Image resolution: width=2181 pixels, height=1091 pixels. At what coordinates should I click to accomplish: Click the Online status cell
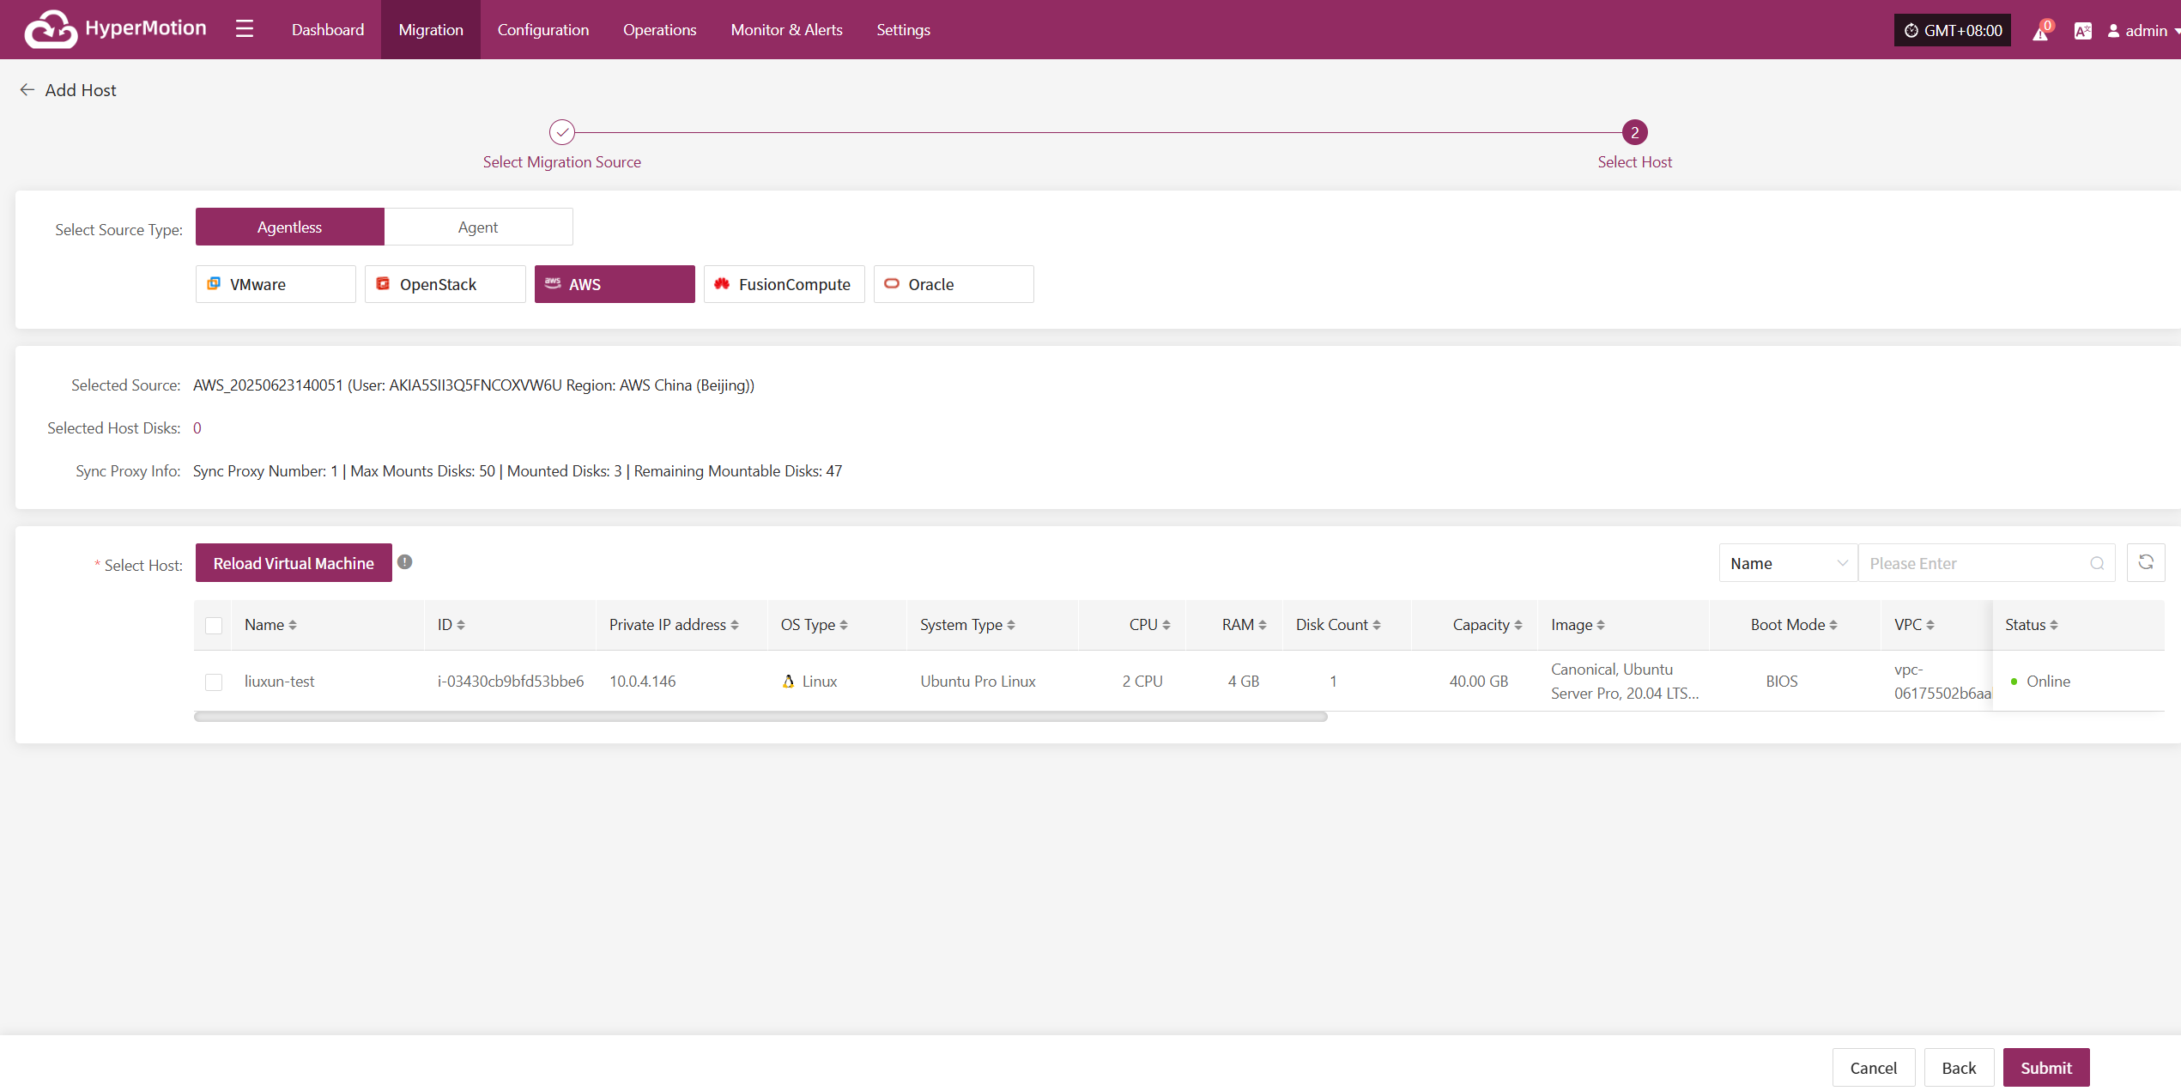tap(2040, 682)
